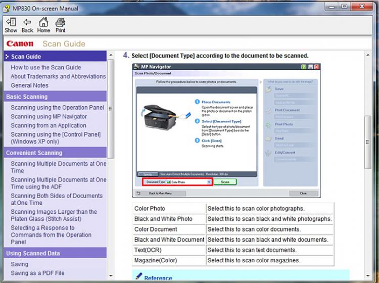Image resolution: width=379 pixels, height=283 pixels.
Task: Click the MP830 manual title bar icon
Action: tap(7, 9)
